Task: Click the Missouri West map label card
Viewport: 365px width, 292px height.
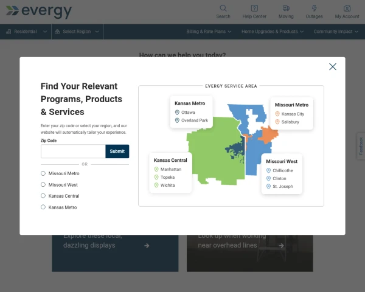Action: click(x=282, y=174)
